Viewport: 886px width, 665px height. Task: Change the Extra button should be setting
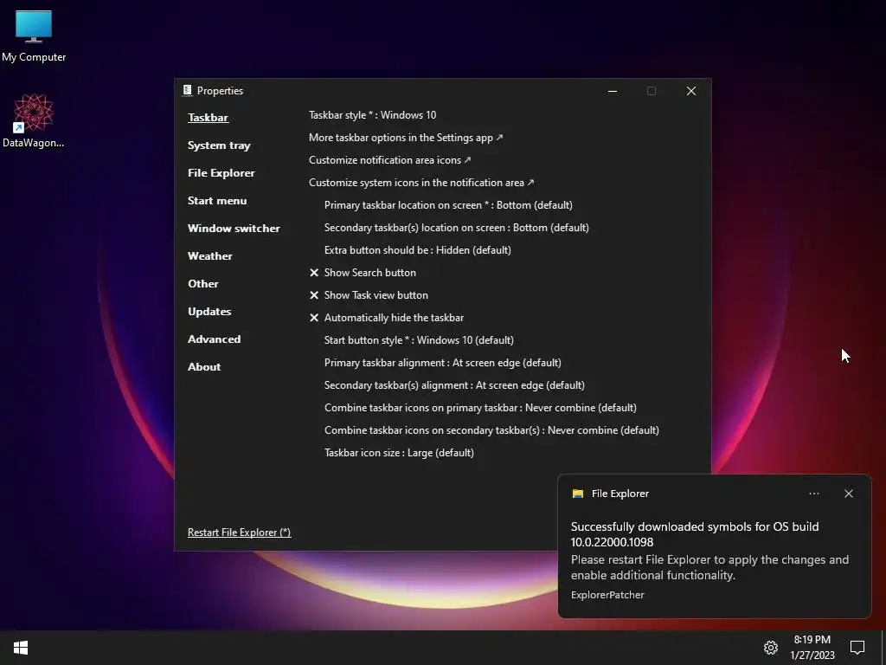pyautogui.click(x=418, y=250)
